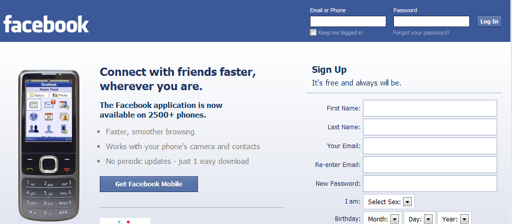
Task: Click the Status icon on phone screen
Action: [x=38, y=95]
